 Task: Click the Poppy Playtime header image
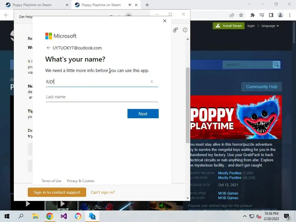pyautogui.click(x=236, y=117)
